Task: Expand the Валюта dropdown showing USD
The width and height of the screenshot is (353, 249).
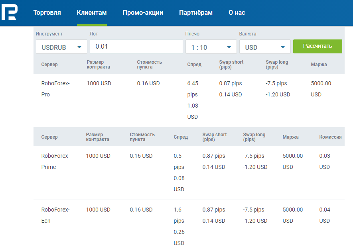Action: pos(265,47)
